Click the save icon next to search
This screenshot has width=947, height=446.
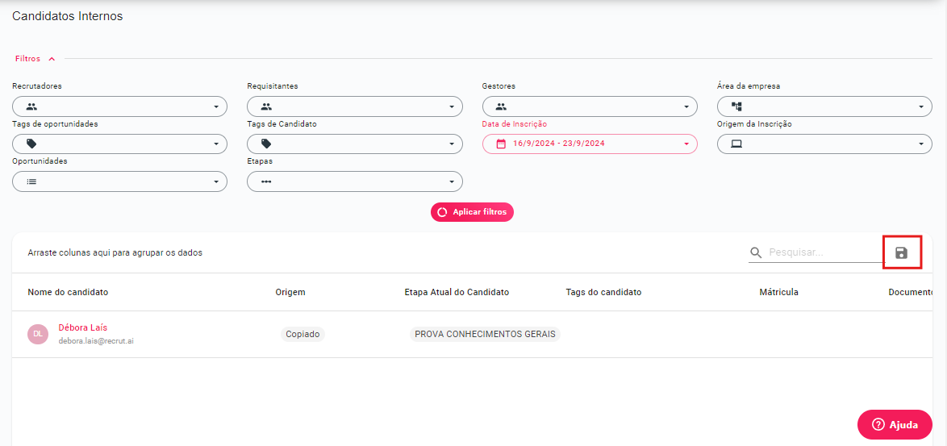pos(902,253)
